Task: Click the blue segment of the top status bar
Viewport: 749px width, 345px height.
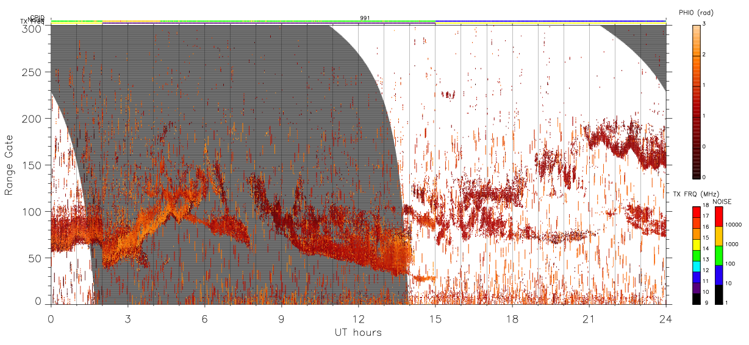Action: (550, 20)
